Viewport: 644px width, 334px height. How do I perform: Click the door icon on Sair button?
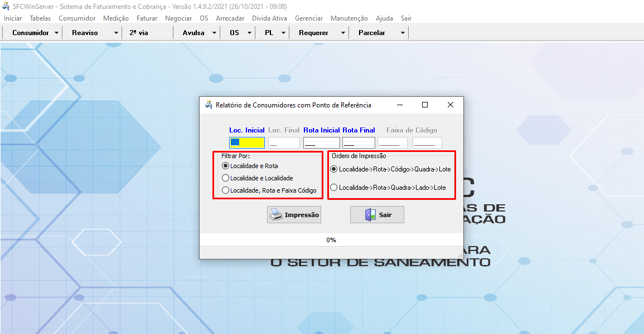[370, 215]
